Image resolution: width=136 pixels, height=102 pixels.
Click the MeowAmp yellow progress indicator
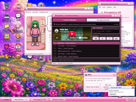(x=95, y=36)
